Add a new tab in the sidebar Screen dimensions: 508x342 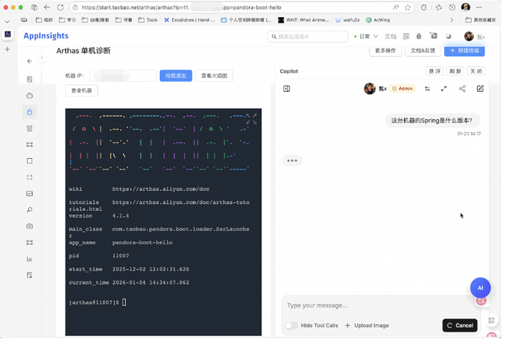pos(7,49)
